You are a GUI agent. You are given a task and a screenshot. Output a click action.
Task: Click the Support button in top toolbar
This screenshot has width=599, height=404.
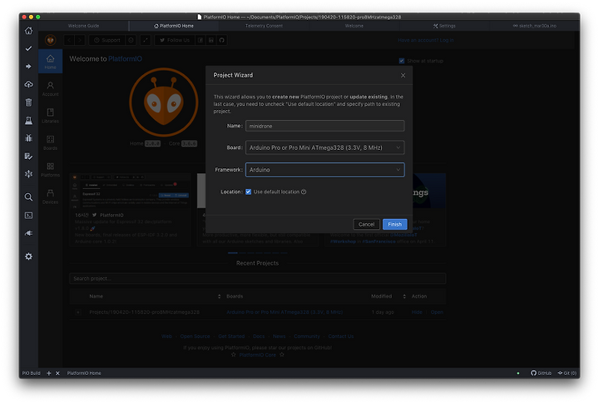pyautogui.click(x=107, y=40)
